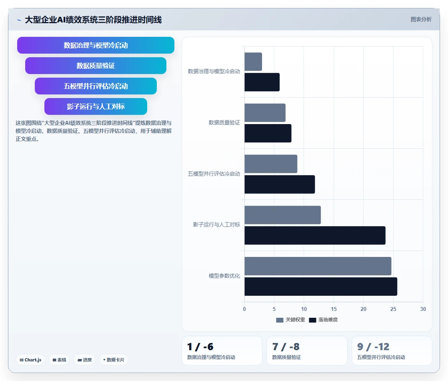Viewport: 448px width, 381px height.
Task: Toggle the 关键权重 legend color box
Action: (280, 320)
